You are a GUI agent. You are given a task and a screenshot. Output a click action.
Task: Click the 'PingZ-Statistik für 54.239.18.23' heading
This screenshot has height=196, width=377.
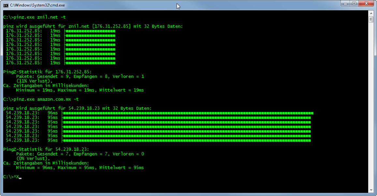coord(46,149)
